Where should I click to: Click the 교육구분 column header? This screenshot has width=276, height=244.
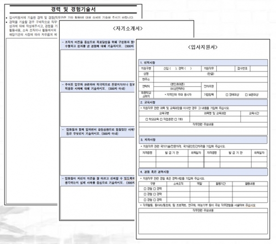(164, 113)
